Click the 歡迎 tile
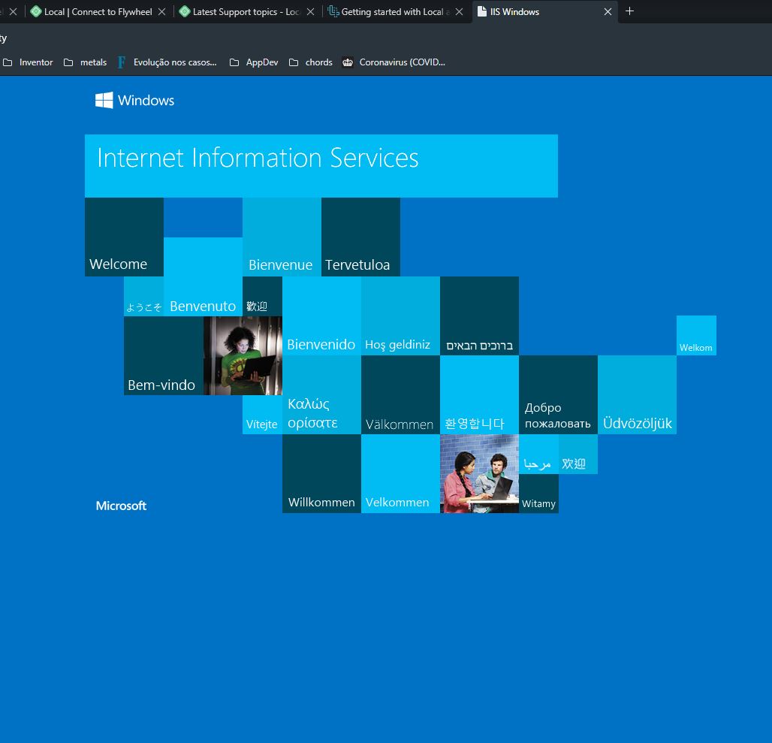The image size is (772, 743). tap(262, 297)
